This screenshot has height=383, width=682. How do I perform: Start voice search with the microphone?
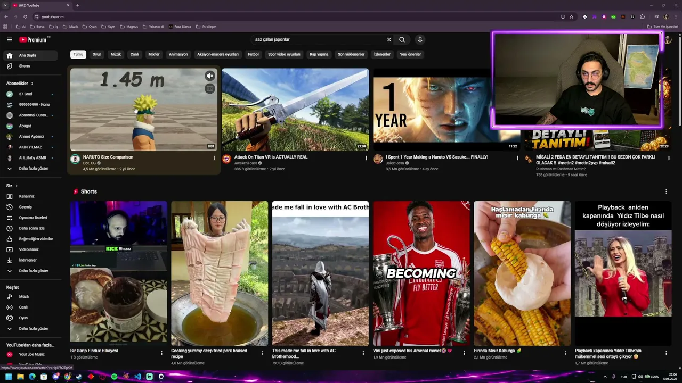click(x=420, y=39)
